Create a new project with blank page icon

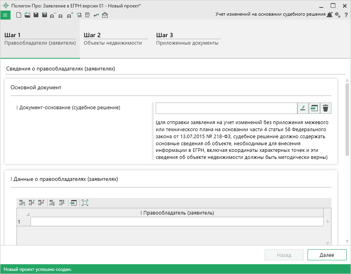[x=19, y=15]
